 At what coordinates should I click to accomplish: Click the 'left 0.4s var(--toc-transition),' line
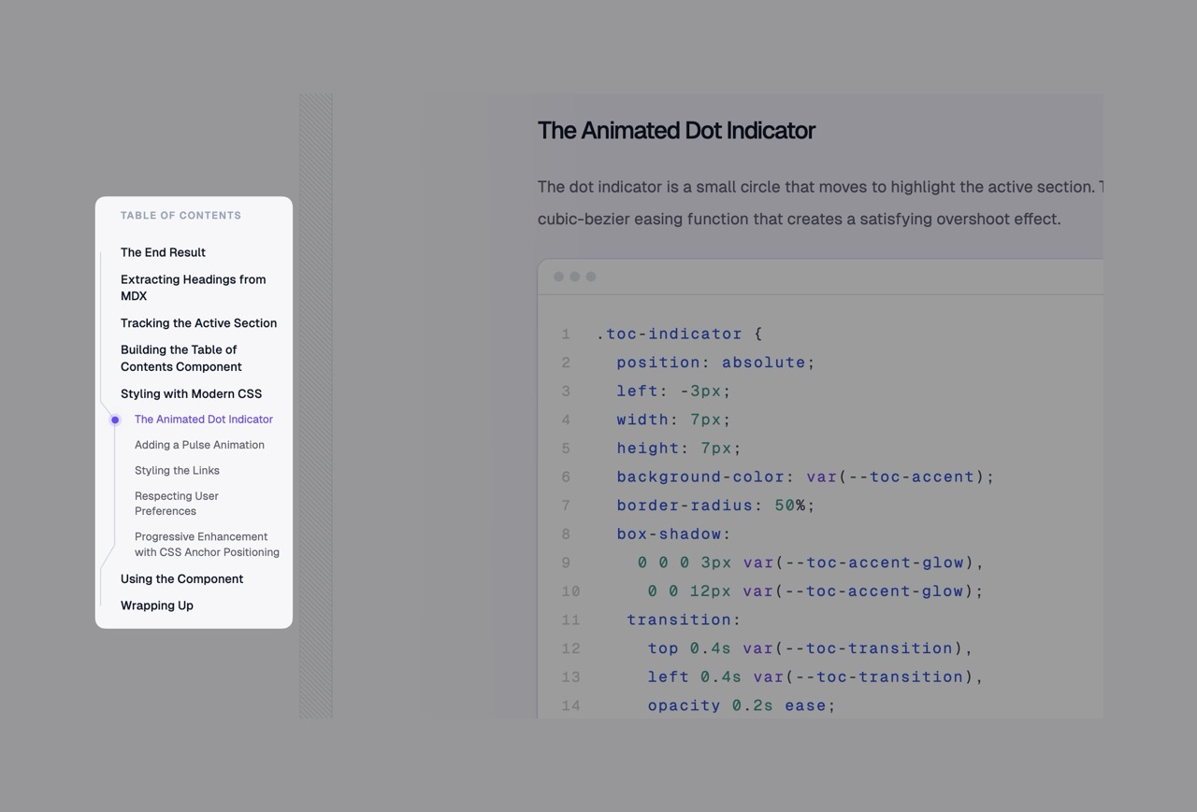click(815, 677)
